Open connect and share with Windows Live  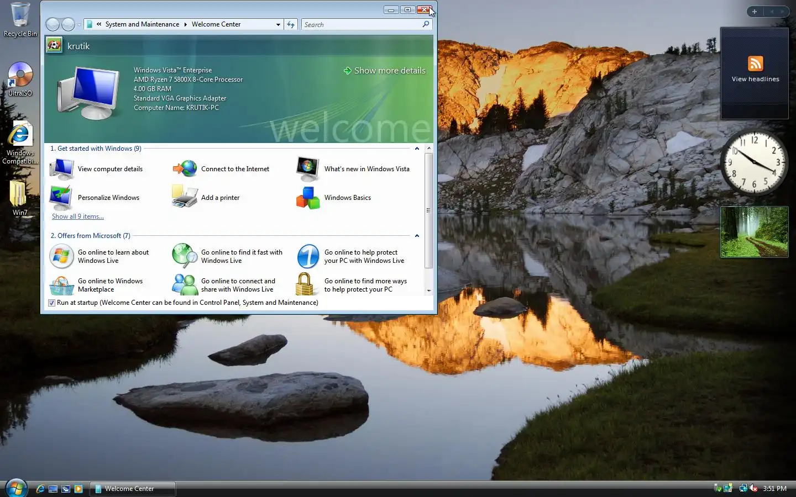click(224, 285)
